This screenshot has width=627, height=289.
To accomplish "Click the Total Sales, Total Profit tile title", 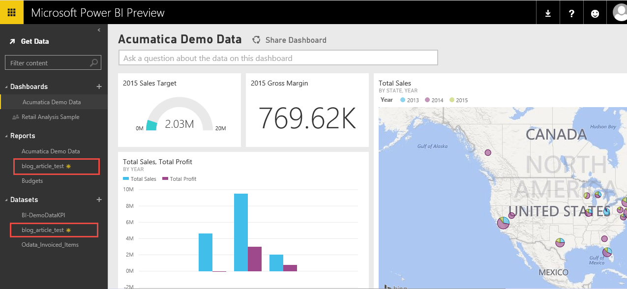I will [157, 162].
